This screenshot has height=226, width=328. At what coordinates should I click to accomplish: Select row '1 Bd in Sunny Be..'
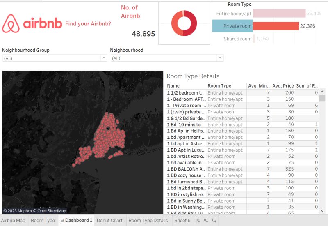[x=243, y=201]
